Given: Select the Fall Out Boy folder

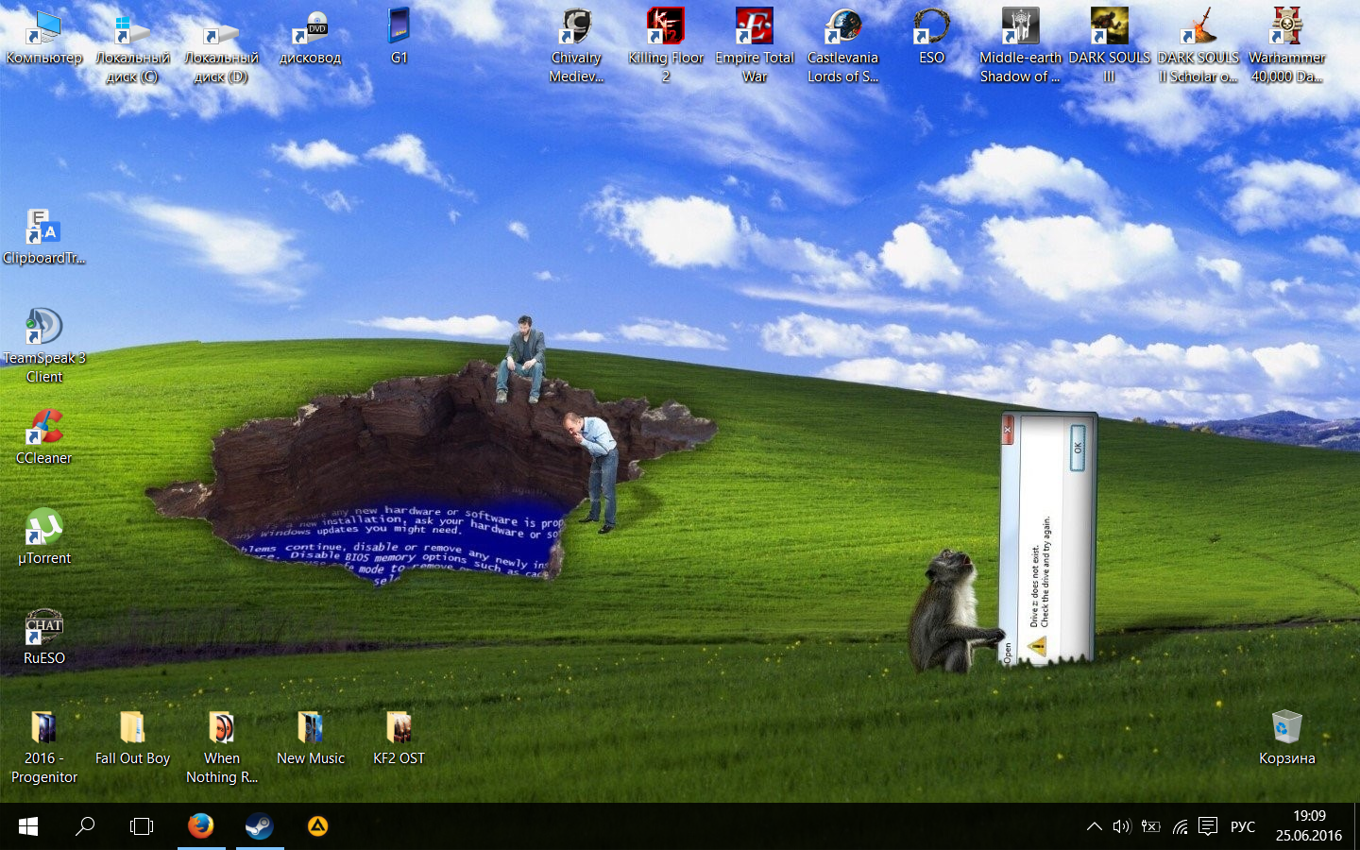Looking at the screenshot, I should 132,729.
